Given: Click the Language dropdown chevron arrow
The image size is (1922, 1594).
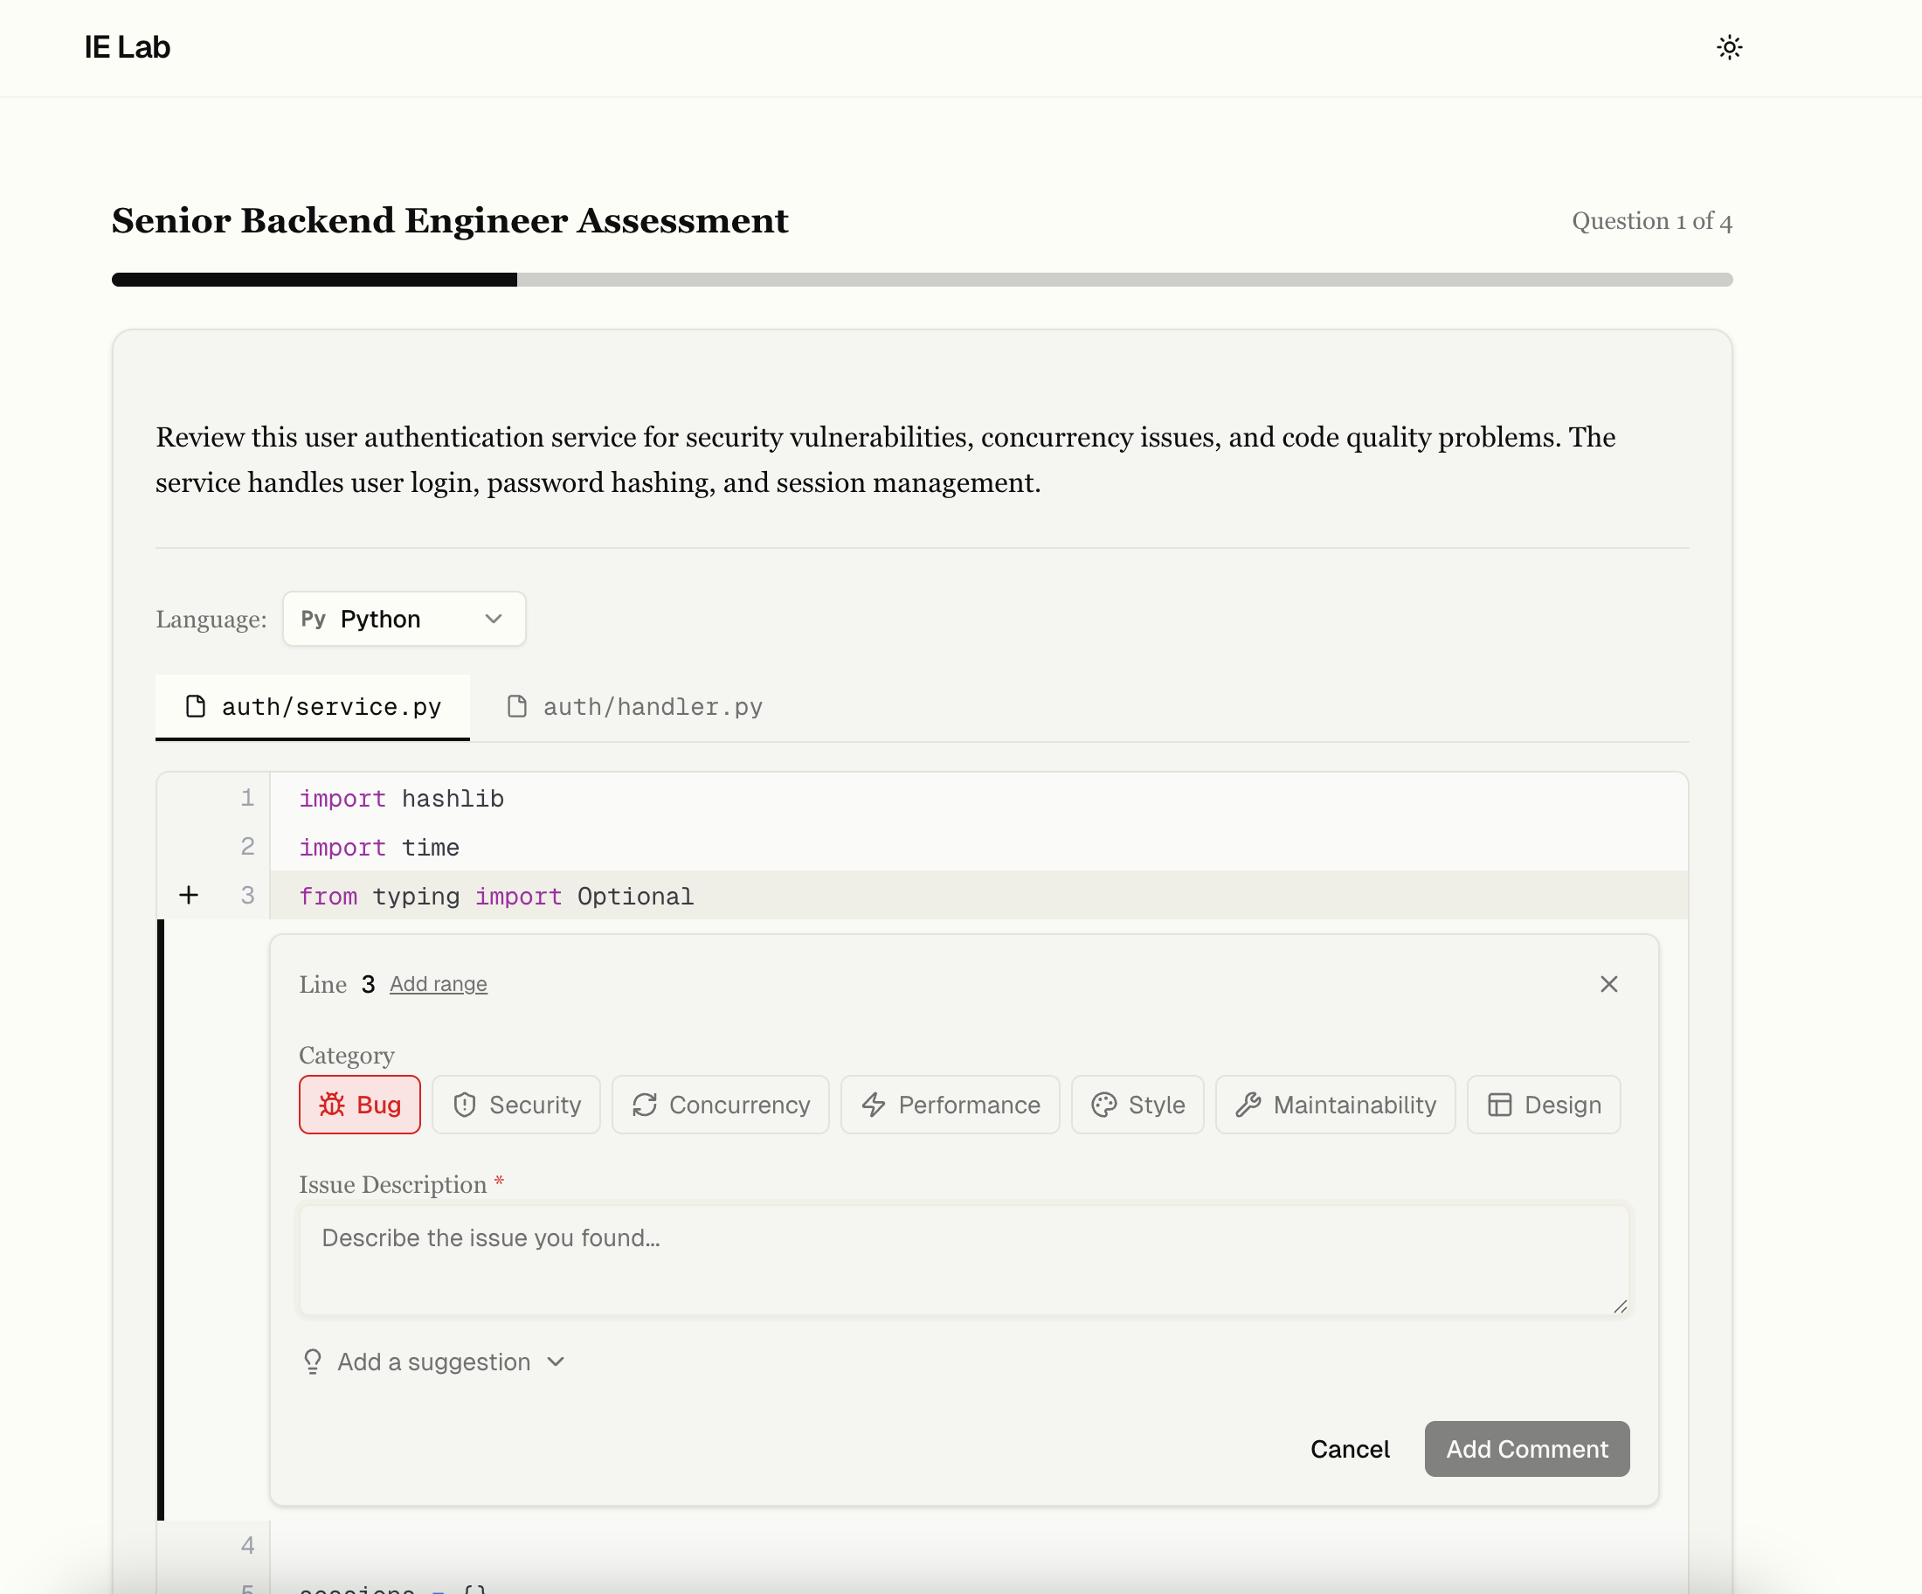Looking at the screenshot, I should click(493, 619).
